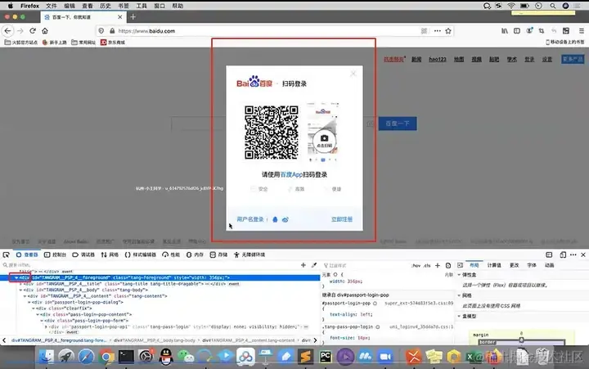Screen dimensions: 589x369
Task: Collapse the 盒模型 Box Model section
Action: tap(459, 316)
